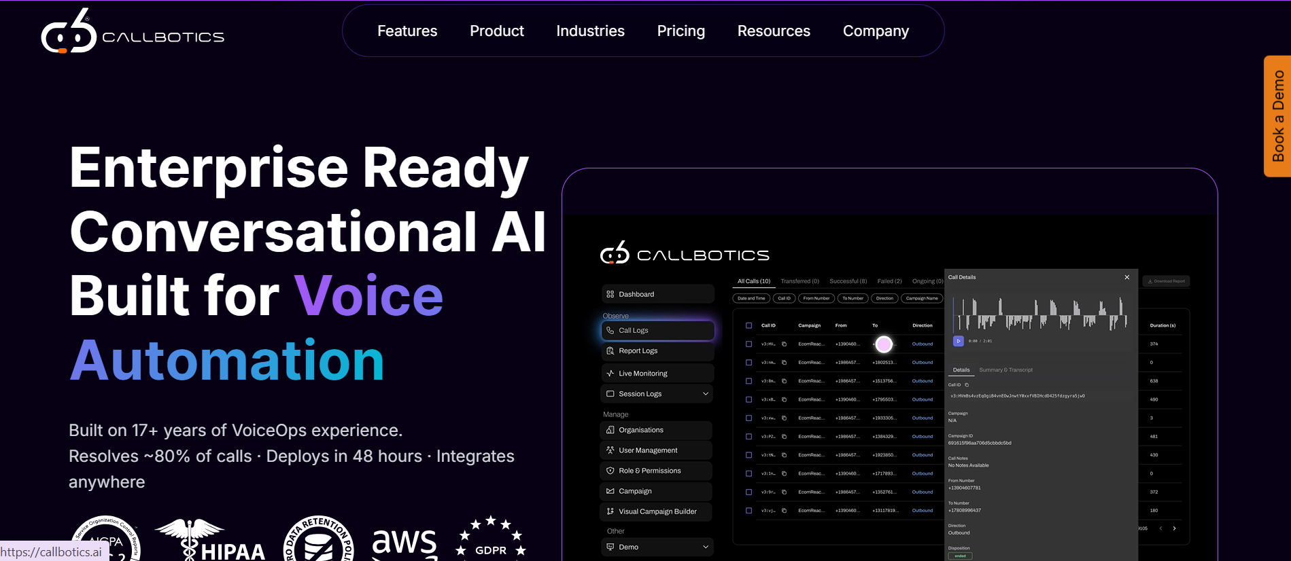Open the Direction filter pill
Screen dimensions: 1291x561
[884, 298]
